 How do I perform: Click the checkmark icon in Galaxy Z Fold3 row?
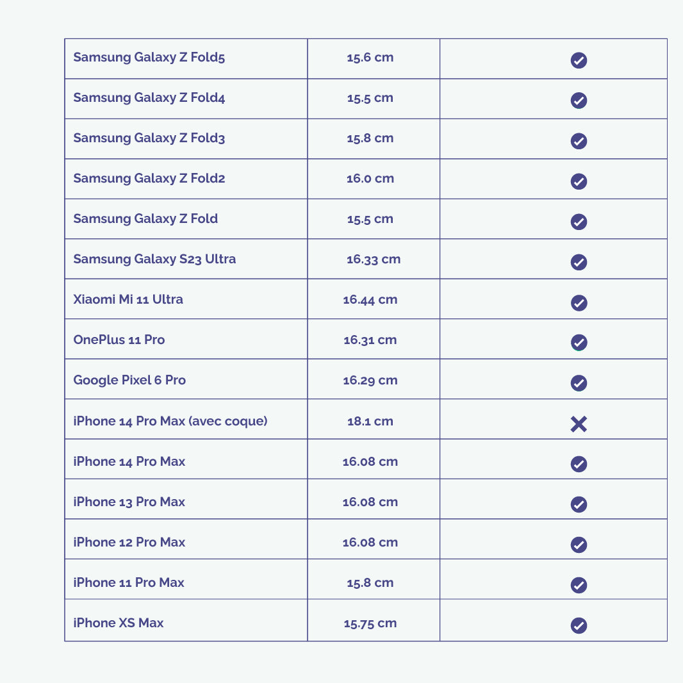tap(579, 141)
